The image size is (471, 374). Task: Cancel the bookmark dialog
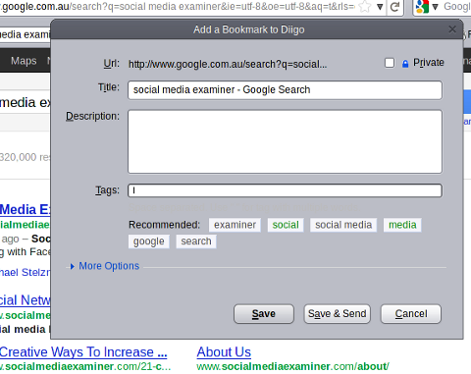(x=411, y=314)
